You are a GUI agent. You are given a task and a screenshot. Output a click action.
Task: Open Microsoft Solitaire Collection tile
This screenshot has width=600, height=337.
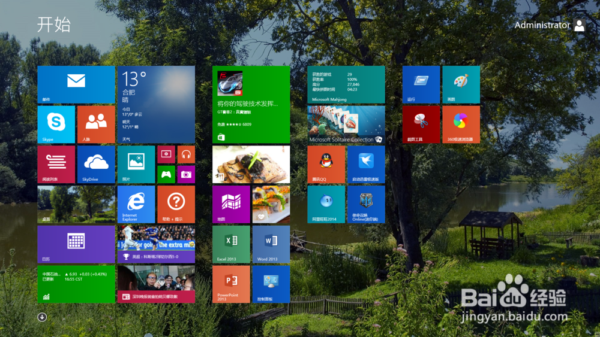click(346, 125)
